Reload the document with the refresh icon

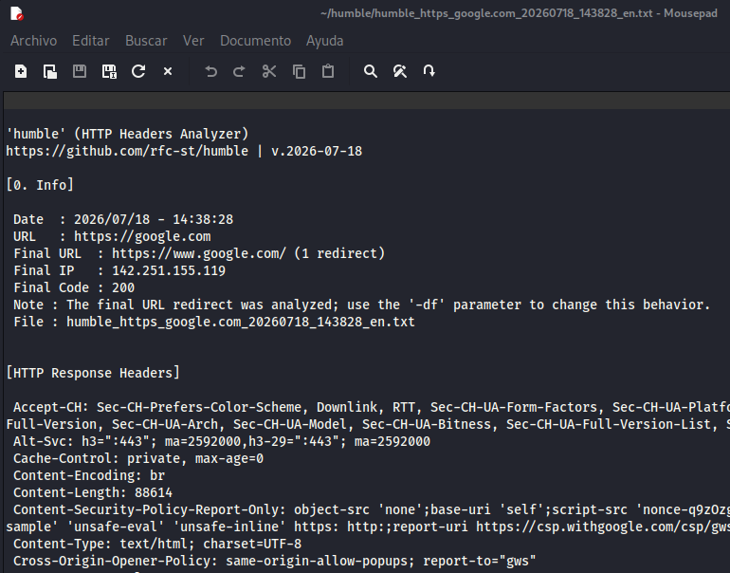pyautogui.click(x=138, y=71)
